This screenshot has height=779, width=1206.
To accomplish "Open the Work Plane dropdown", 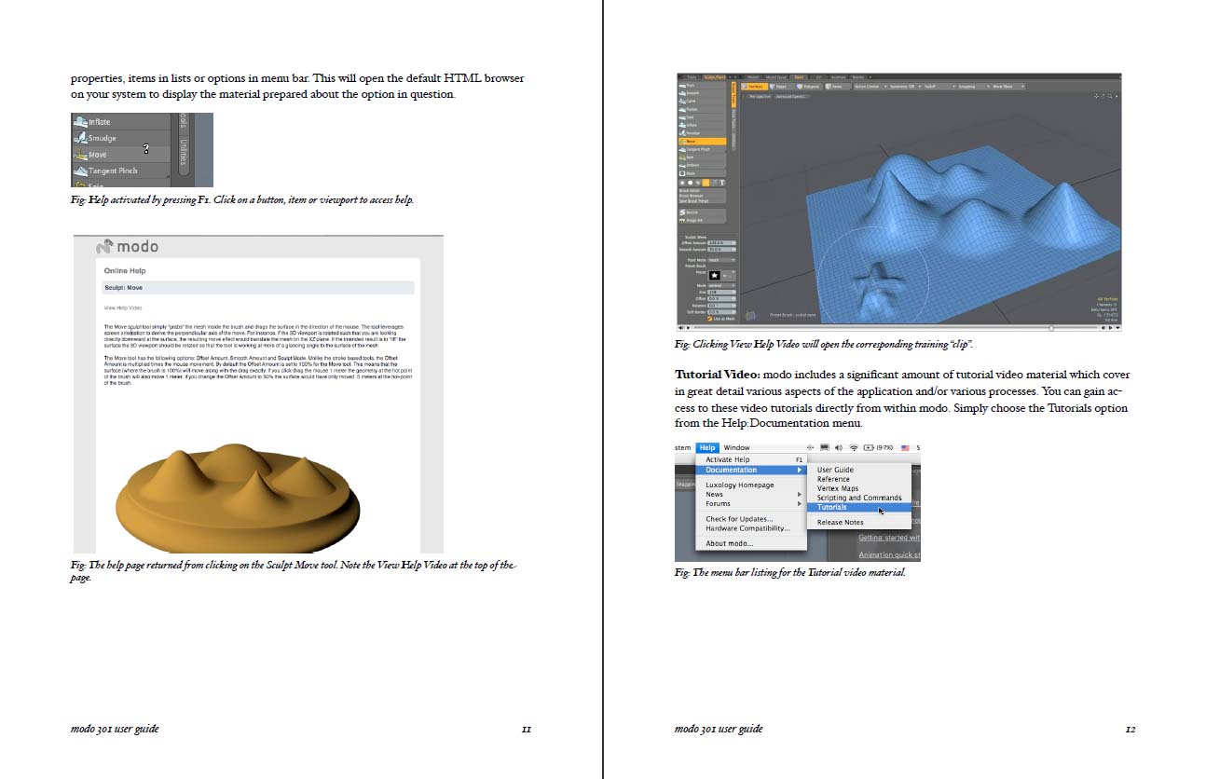I will coord(1007,87).
